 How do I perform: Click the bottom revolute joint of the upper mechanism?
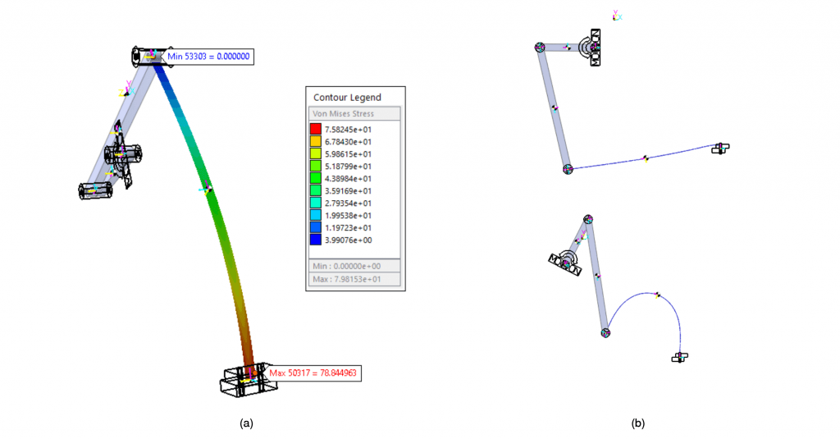click(568, 169)
